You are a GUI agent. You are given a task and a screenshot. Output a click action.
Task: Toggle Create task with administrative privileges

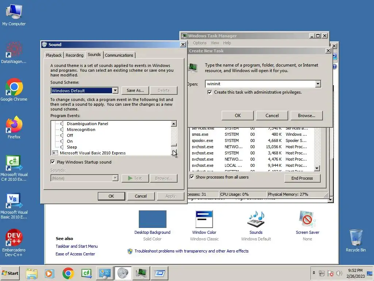tap(210, 92)
